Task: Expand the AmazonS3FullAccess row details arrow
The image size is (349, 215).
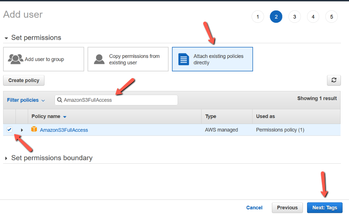Action: [22, 130]
